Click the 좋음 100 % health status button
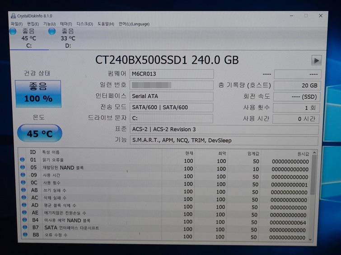The width and height of the screenshot is (341, 255). (x=38, y=94)
